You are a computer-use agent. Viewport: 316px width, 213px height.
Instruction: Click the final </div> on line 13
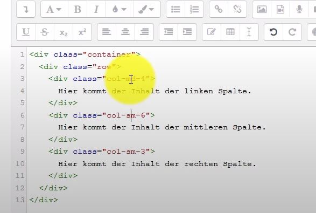click(x=44, y=200)
